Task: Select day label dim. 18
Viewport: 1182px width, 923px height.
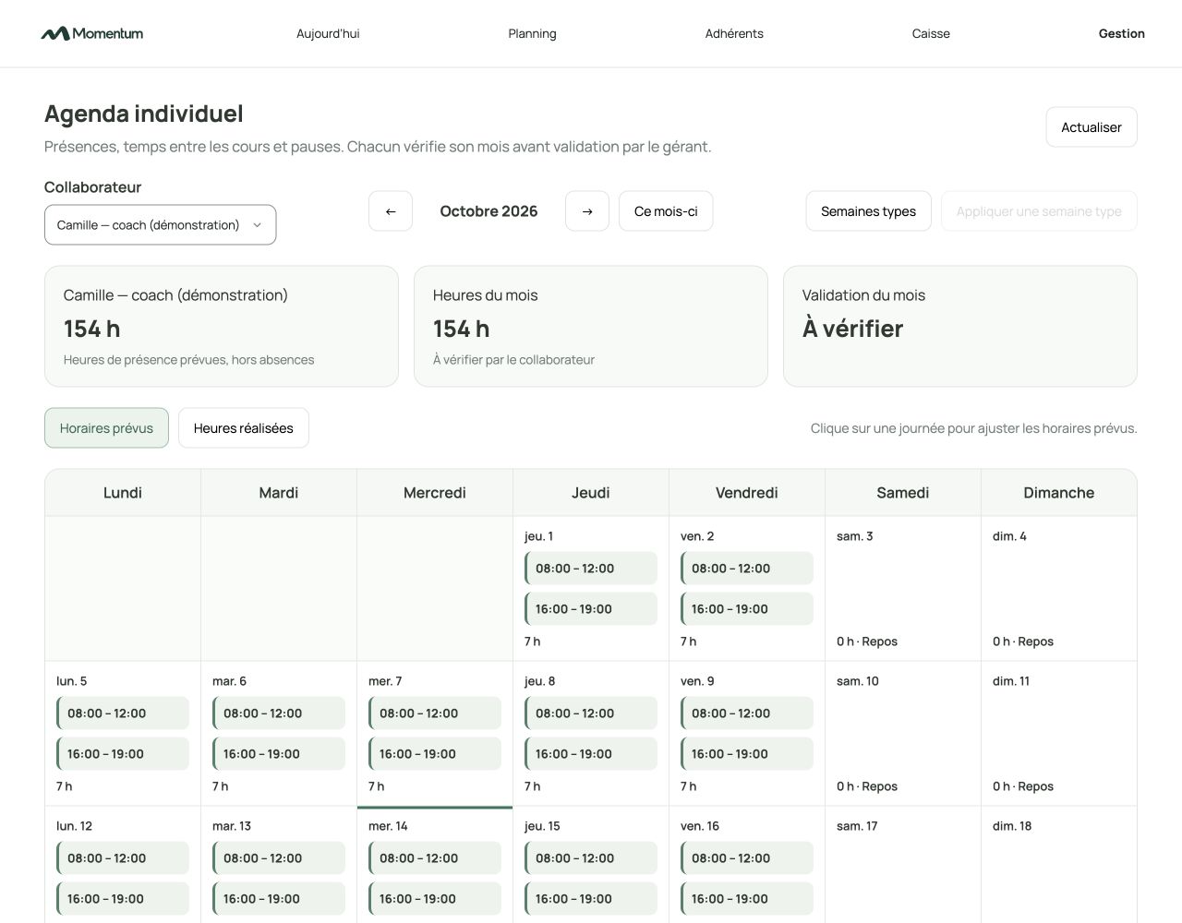Action: 1012,826
